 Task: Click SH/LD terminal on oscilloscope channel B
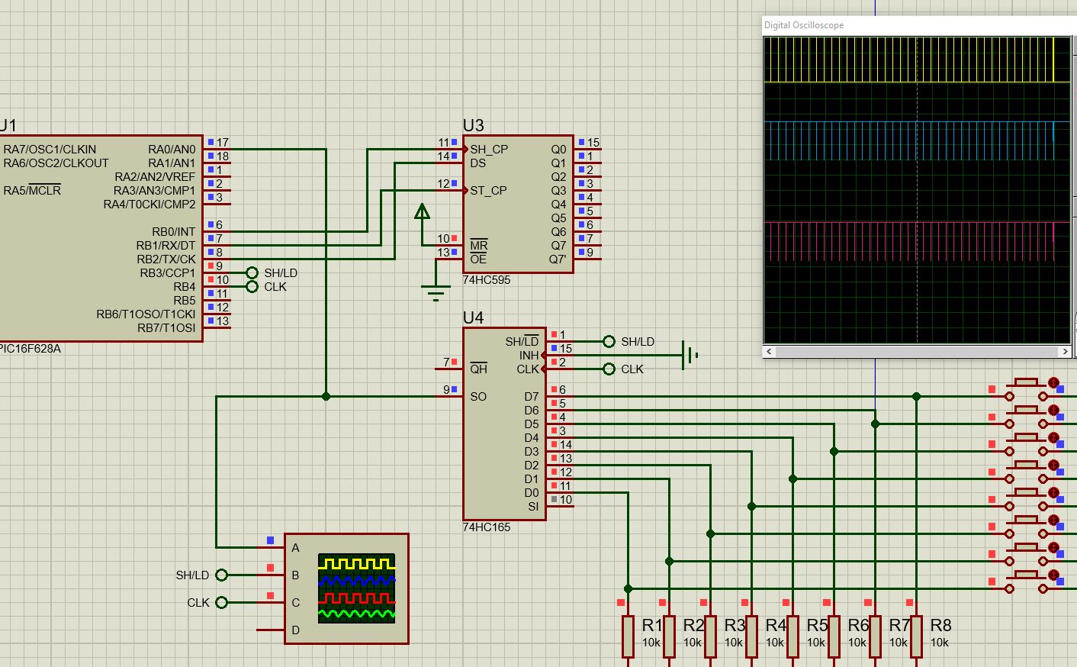pyautogui.click(x=221, y=575)
